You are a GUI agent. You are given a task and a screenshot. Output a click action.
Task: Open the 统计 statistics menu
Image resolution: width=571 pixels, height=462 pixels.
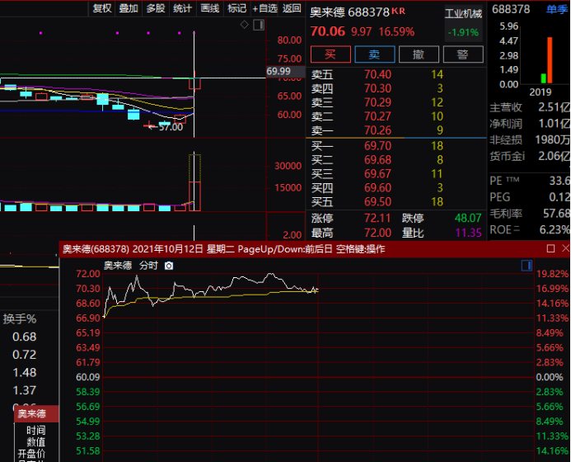pyautogui.click(x=182, y=8)
